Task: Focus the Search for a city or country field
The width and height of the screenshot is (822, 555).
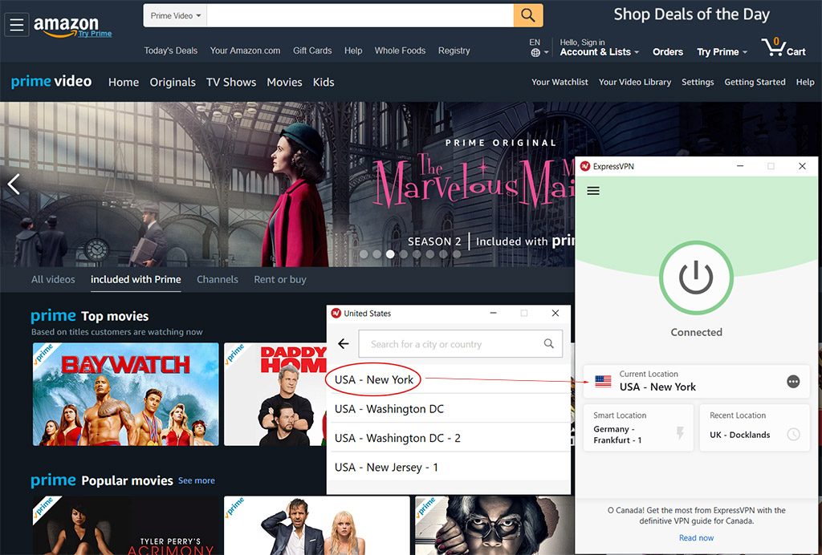Action: [460, 344]
